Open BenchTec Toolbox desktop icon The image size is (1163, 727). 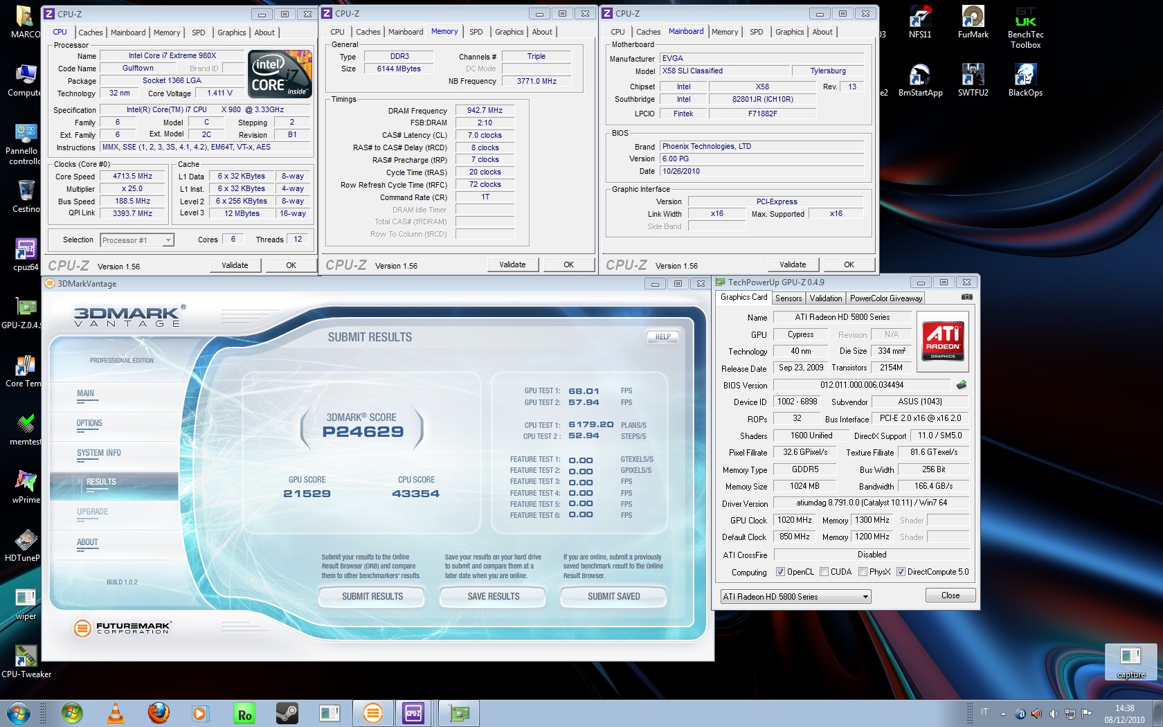coord(1025,27)
